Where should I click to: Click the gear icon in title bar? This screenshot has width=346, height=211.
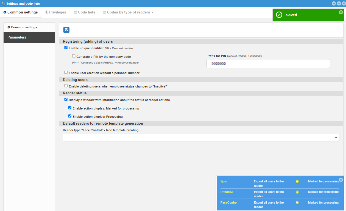3,4
